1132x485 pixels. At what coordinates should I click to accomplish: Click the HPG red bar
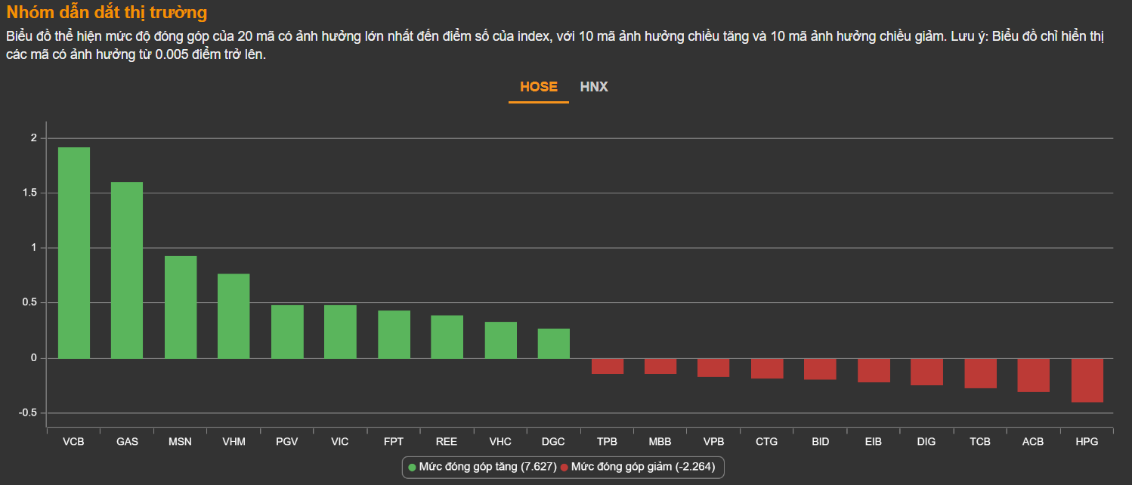1087,380
